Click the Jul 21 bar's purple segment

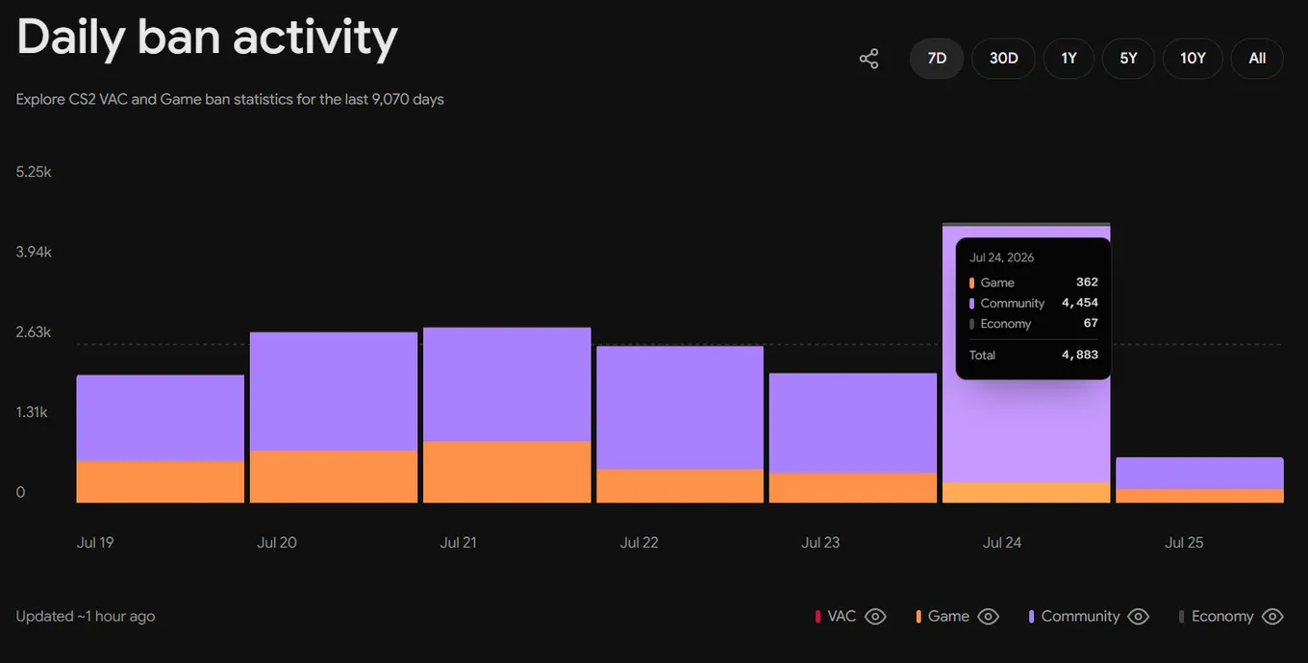click(x=507, y=384)
